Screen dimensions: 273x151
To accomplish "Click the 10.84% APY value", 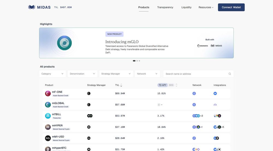I will [161, 127].
